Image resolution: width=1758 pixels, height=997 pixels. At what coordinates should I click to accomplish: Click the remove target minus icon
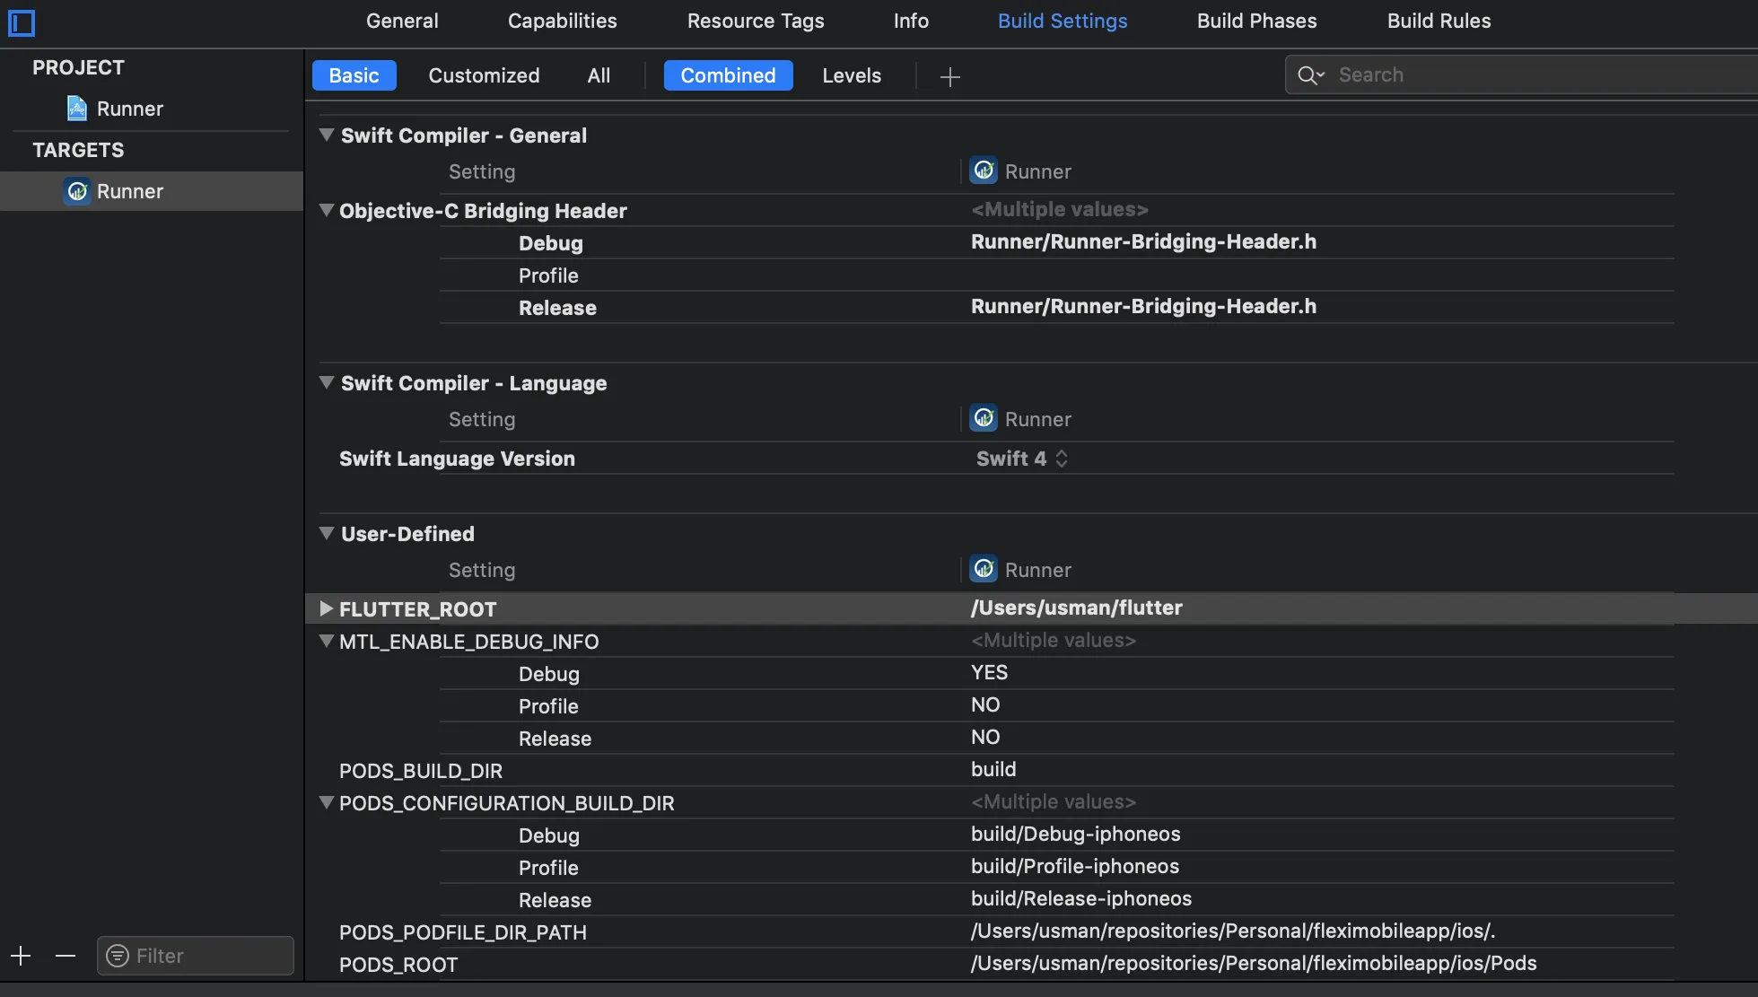(x=66, y=956)
